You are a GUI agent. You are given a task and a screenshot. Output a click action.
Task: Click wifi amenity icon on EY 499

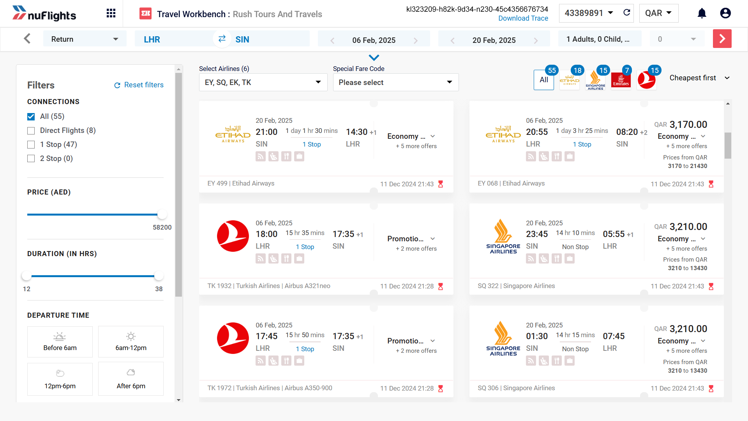point(261,156)
